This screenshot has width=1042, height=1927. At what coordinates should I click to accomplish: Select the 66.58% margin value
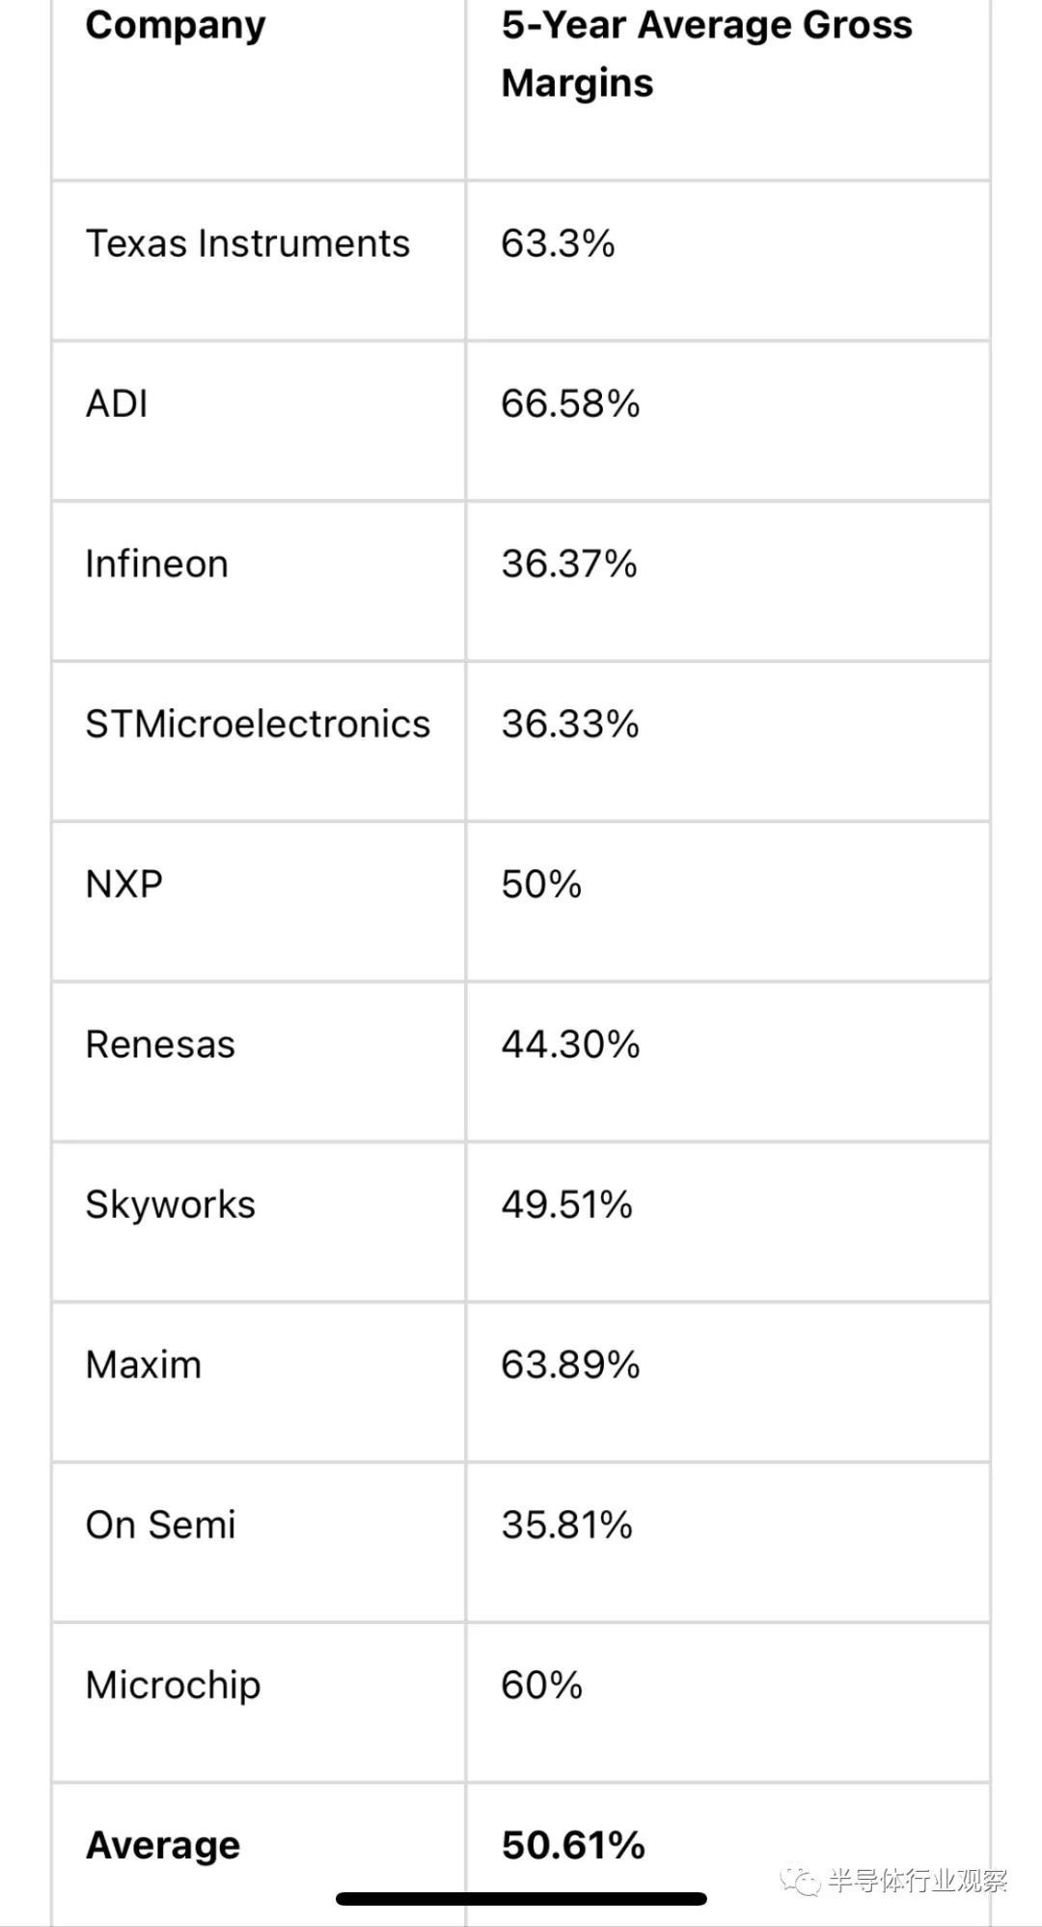[570, 404]
